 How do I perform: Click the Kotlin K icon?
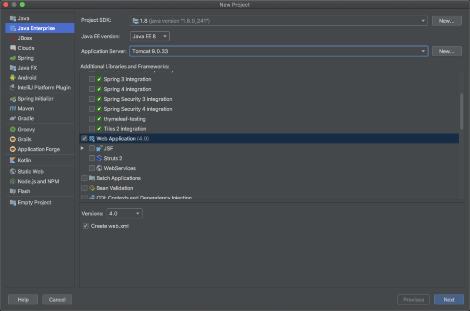click(13, 161)
